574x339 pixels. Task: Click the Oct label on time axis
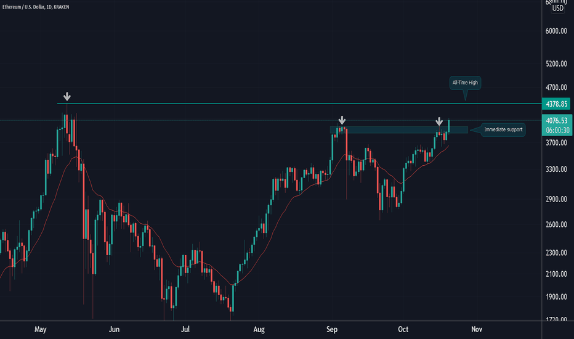[403, 330]
